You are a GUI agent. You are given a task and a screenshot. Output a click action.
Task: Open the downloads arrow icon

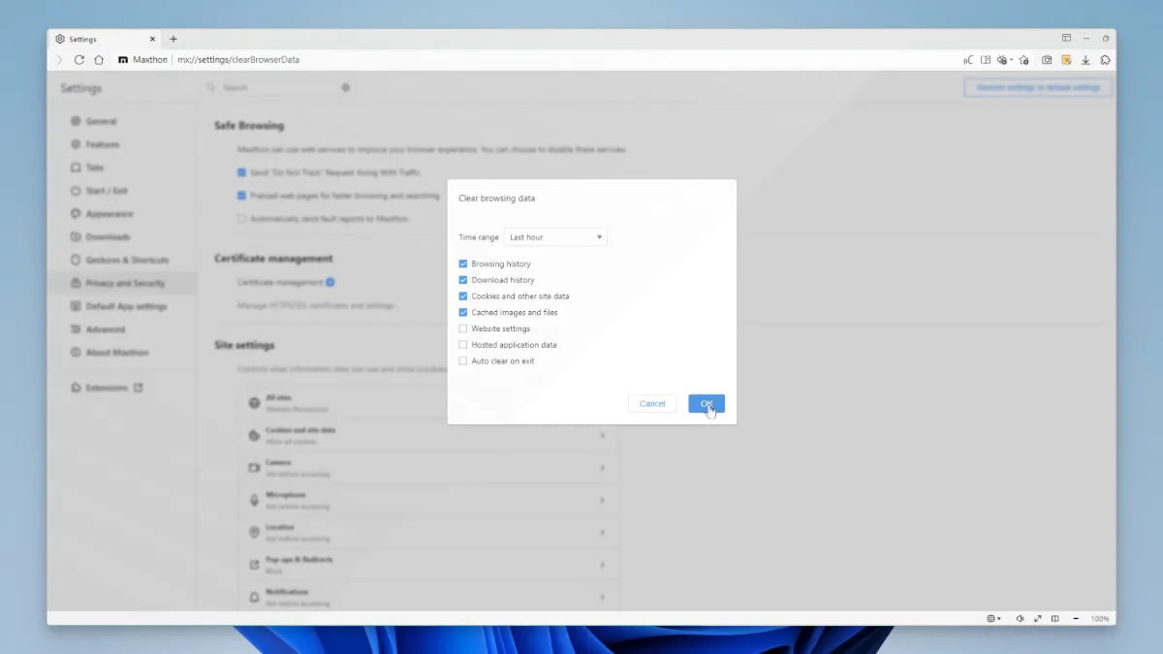pos(1085,60)
